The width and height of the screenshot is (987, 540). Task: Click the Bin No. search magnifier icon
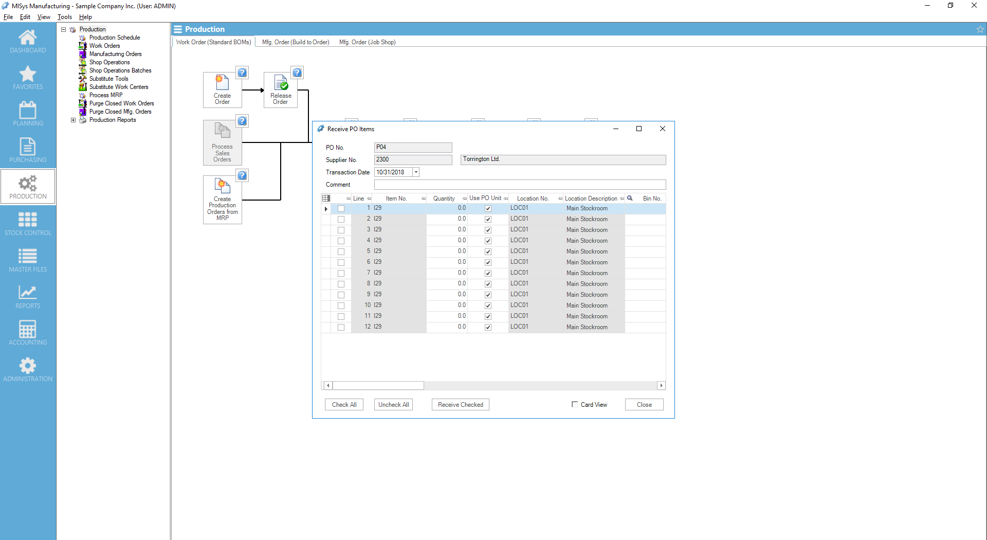click(630, 199)
